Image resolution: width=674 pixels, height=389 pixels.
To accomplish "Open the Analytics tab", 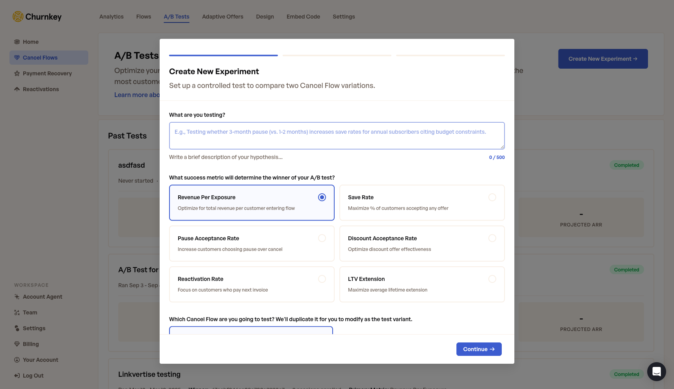I will 111,17.
